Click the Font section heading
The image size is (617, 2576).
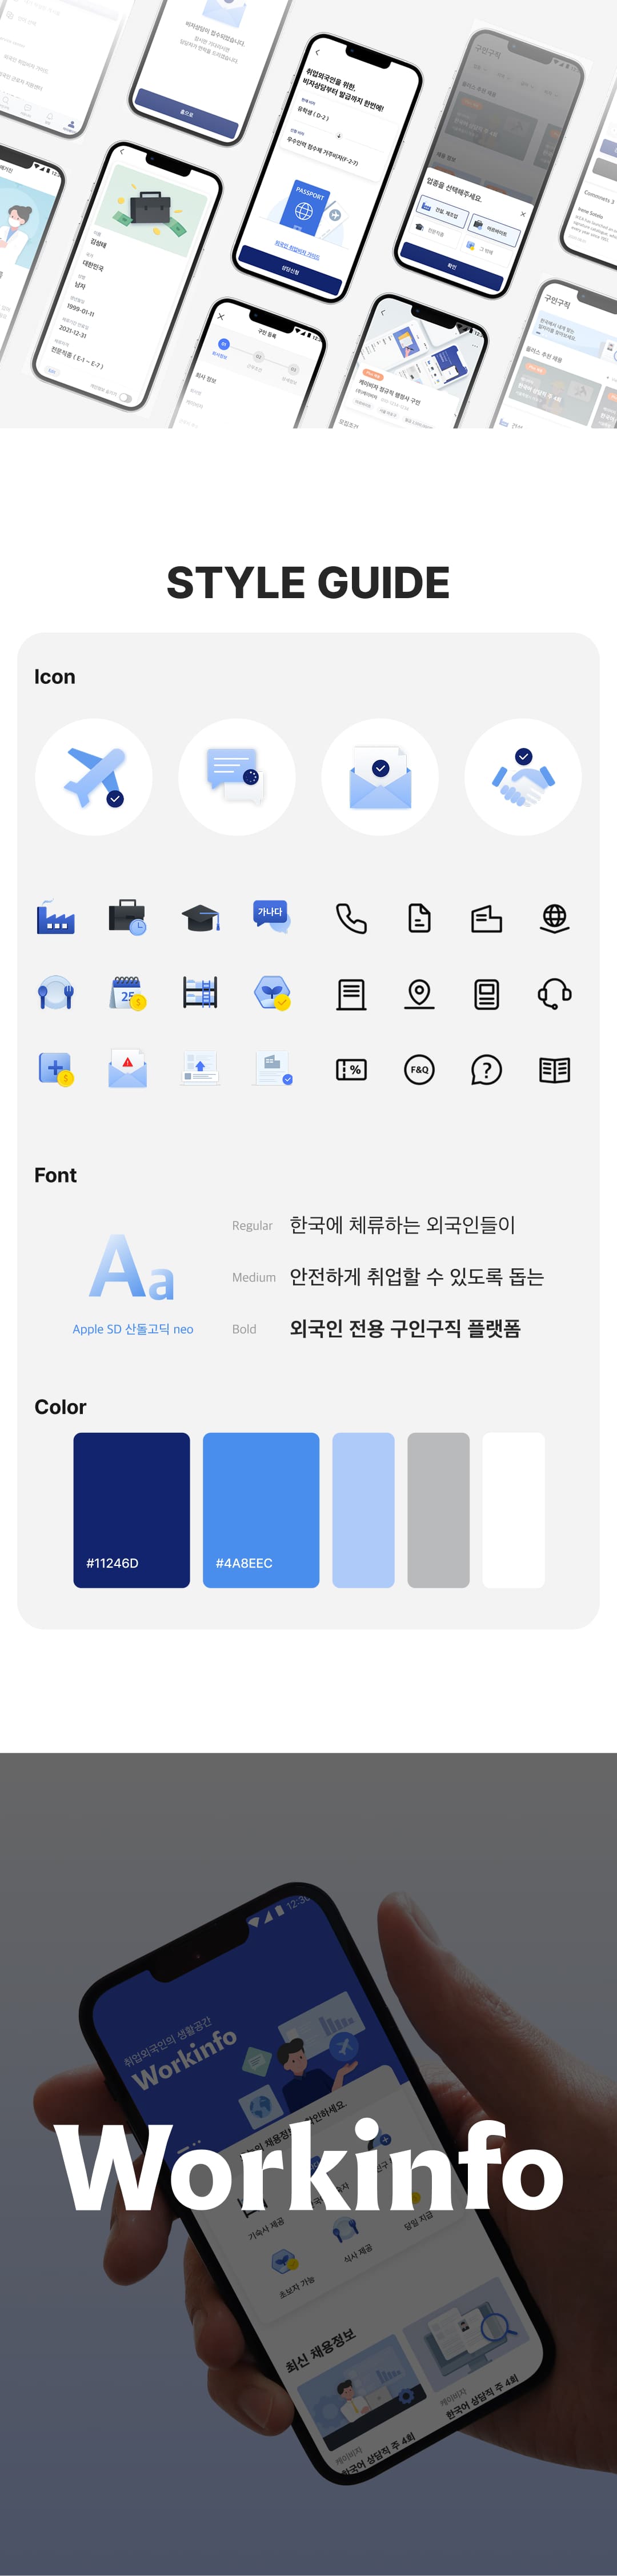tap(55, 1175)
